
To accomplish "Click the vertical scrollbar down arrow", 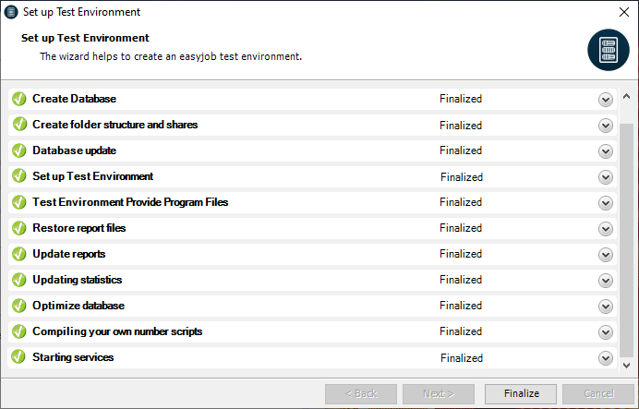I will click(627, 365).
